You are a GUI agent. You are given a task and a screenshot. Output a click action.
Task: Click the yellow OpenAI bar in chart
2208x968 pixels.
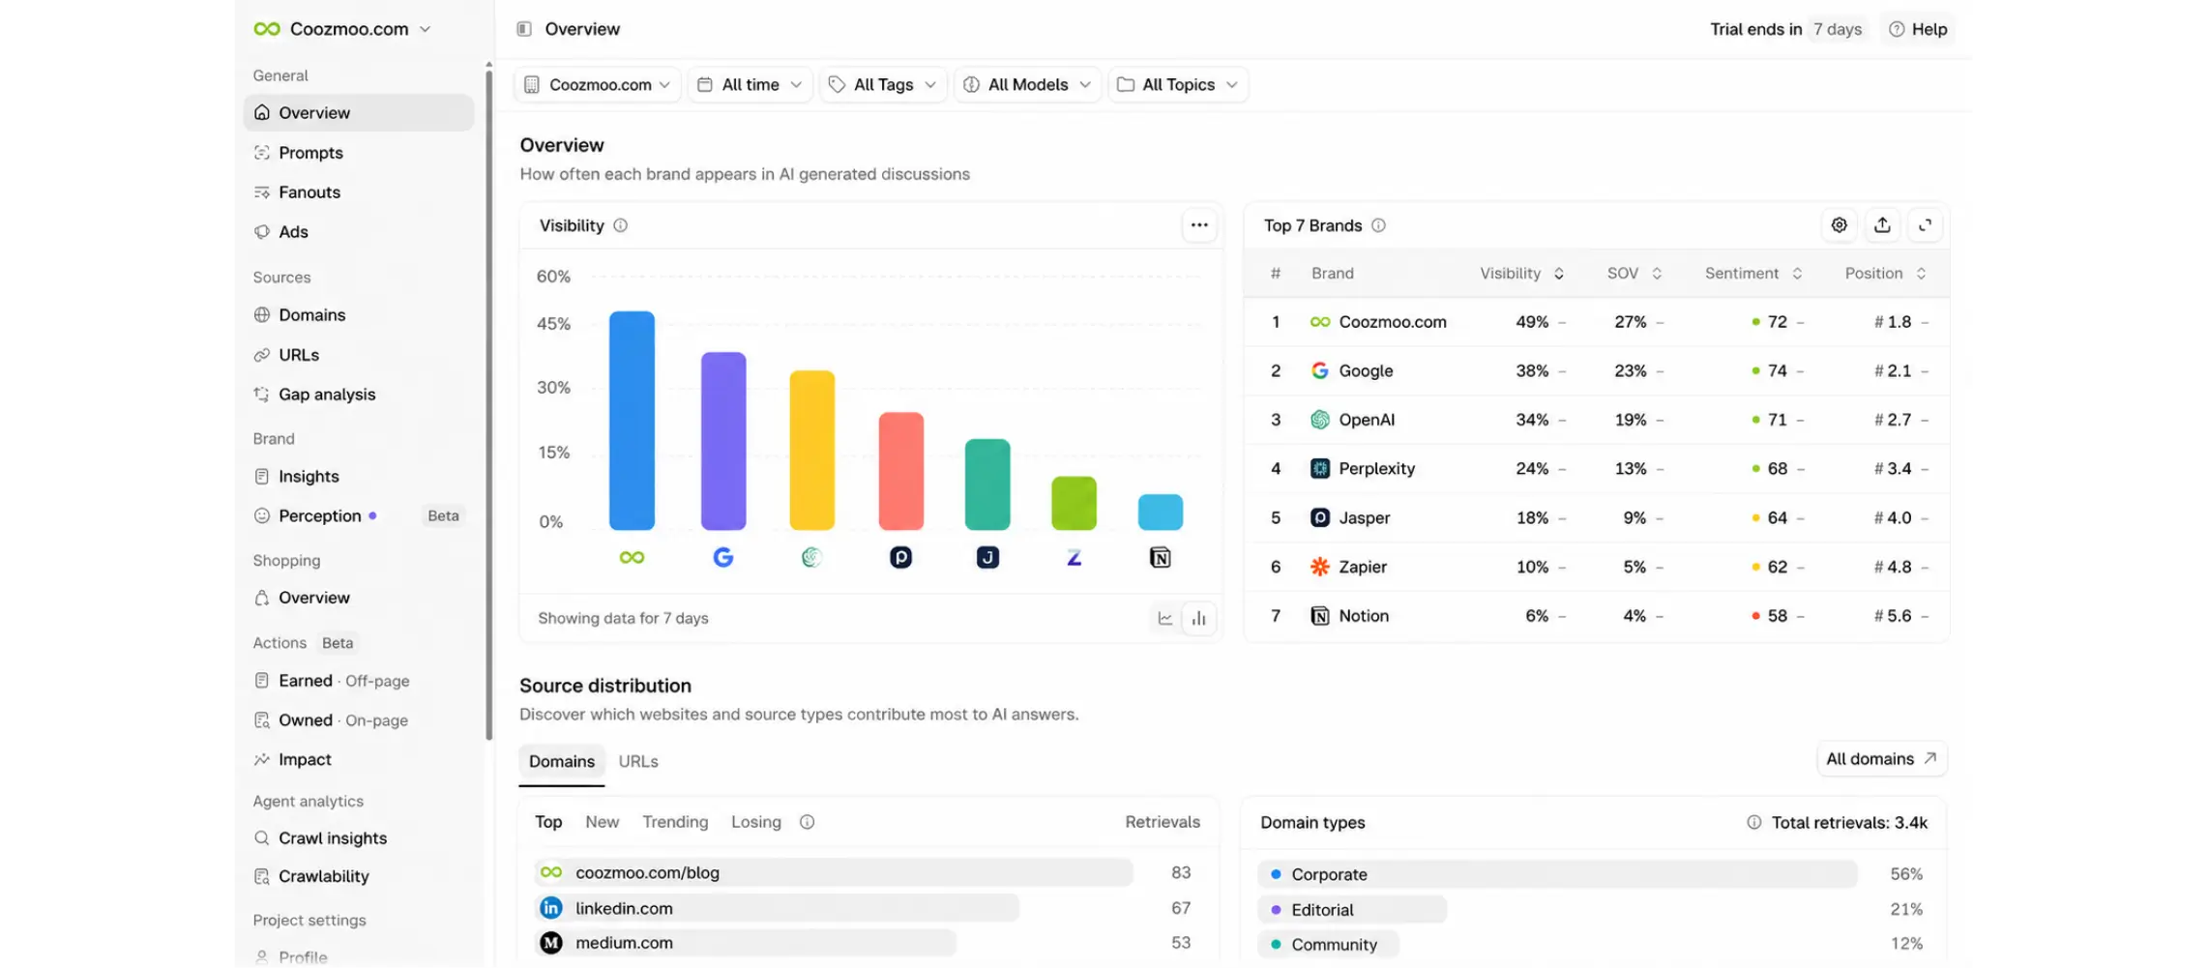pyautogui.click(x=812, y=451)
